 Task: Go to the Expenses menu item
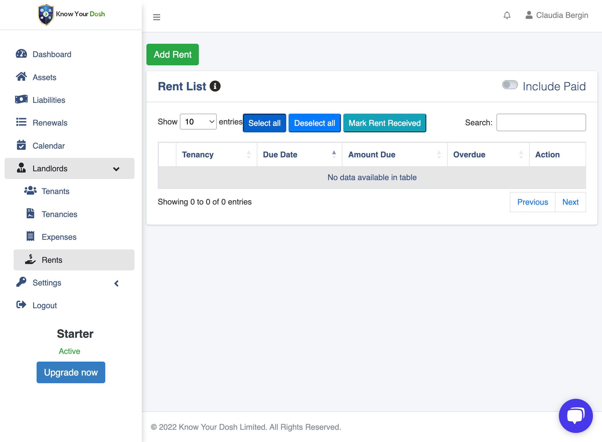(59, 237)
